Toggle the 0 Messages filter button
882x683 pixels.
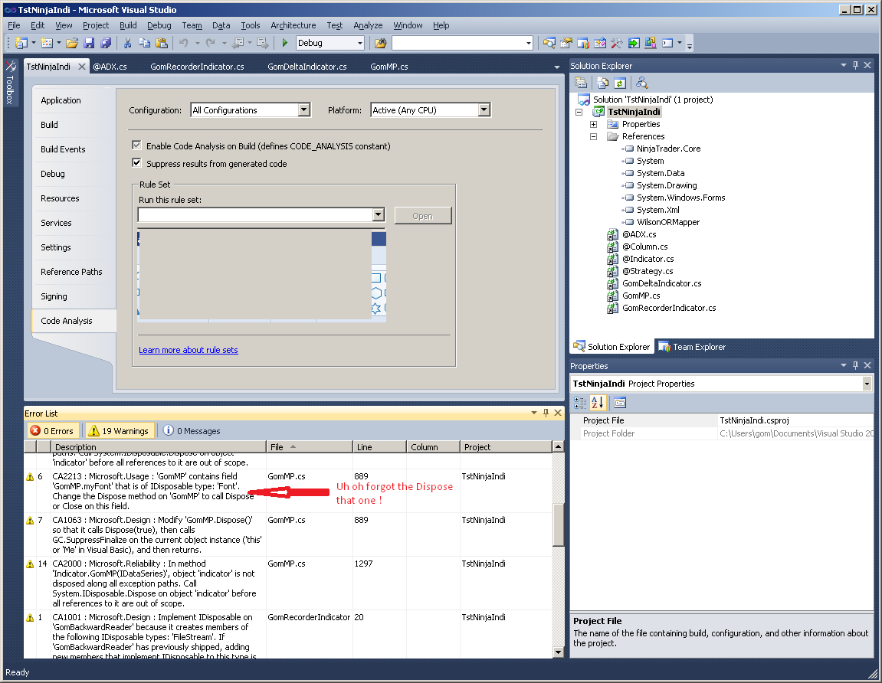(192, 430)
